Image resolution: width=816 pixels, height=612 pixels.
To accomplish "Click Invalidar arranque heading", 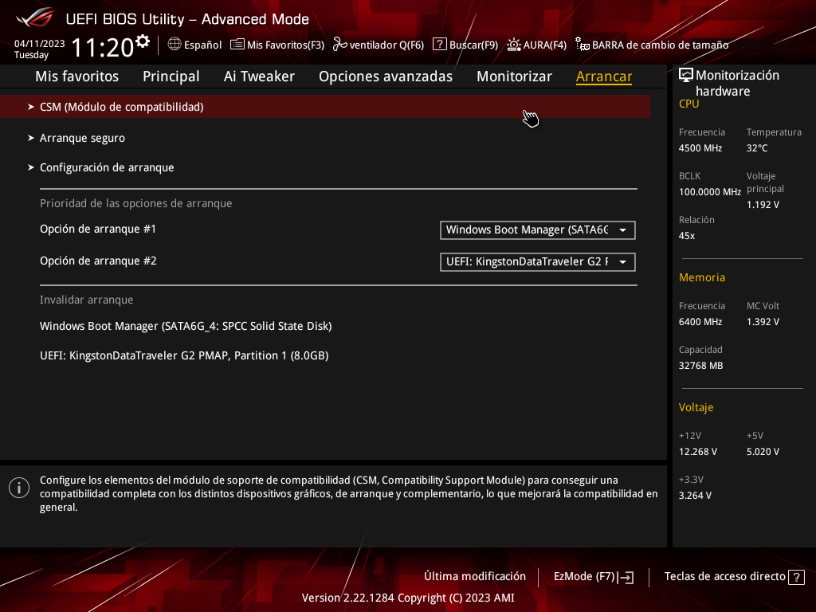I will click(x=86, y=300).
